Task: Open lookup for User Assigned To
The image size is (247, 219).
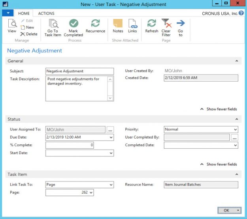Action: (110, 130)
